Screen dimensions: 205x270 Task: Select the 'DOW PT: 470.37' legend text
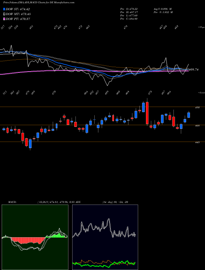pyautogui.click(x=18, y=19)
